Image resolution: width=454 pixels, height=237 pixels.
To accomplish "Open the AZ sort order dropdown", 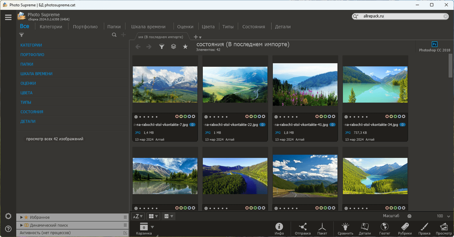I will coord(138,216).
